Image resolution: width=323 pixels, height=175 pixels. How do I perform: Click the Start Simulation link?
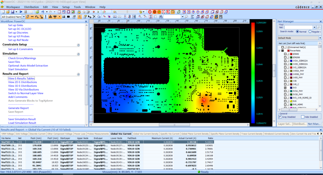click(x=18, y=69)
